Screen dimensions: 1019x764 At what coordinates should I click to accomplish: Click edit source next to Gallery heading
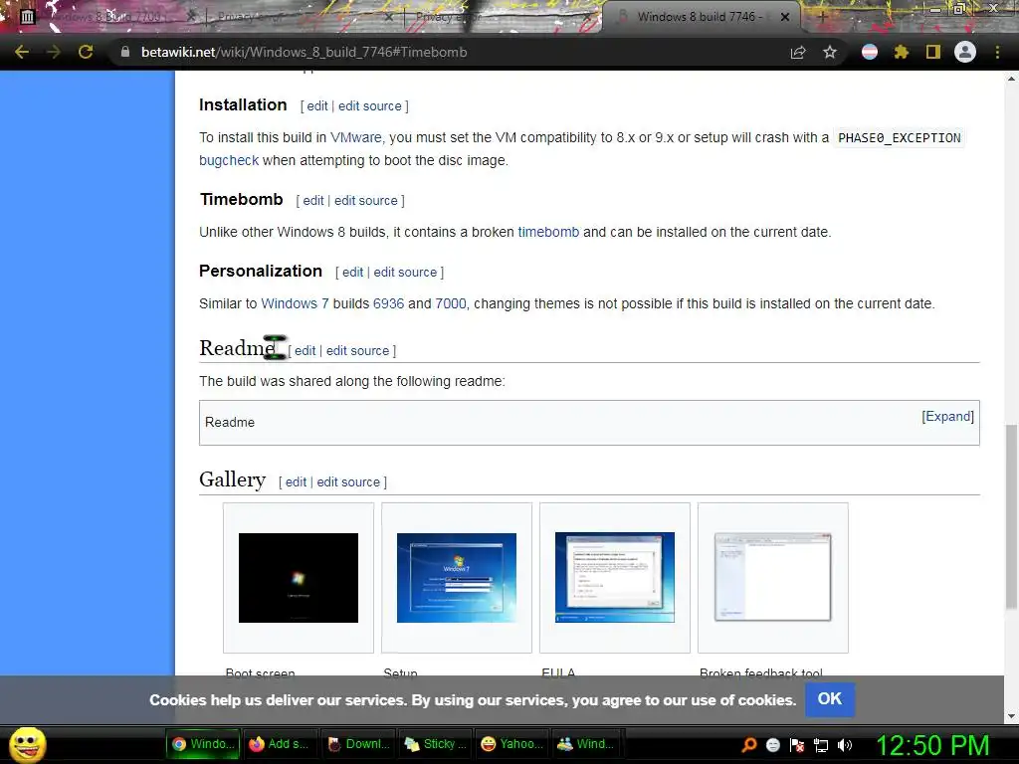tap(348, 482)
